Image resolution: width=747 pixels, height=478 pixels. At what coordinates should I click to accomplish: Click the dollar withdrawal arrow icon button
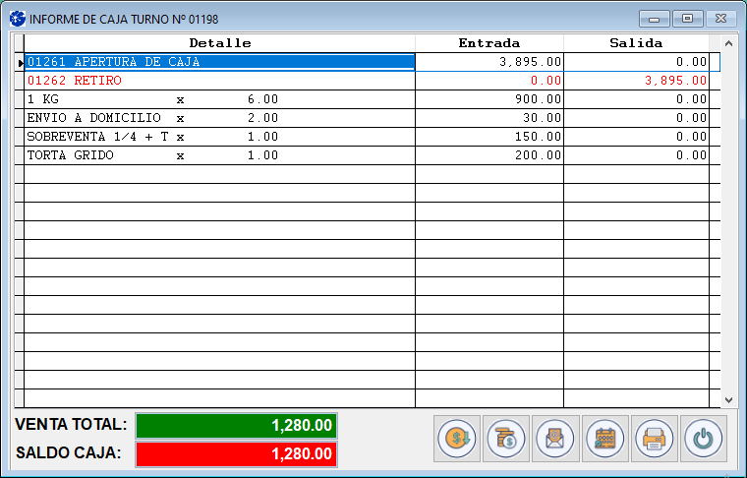coord(458,439)
